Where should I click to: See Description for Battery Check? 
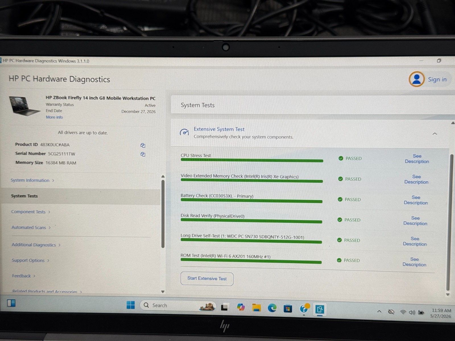coord(416,200)
